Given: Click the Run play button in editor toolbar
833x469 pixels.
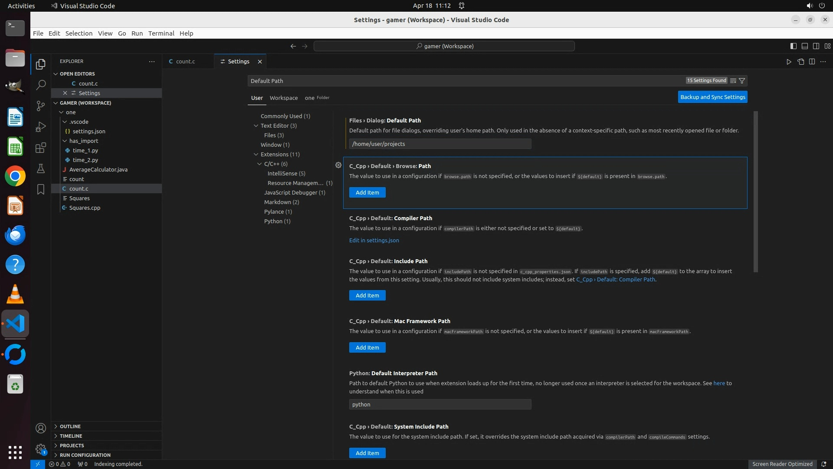Looking at the screenshot, I should [x=788, y=62].
